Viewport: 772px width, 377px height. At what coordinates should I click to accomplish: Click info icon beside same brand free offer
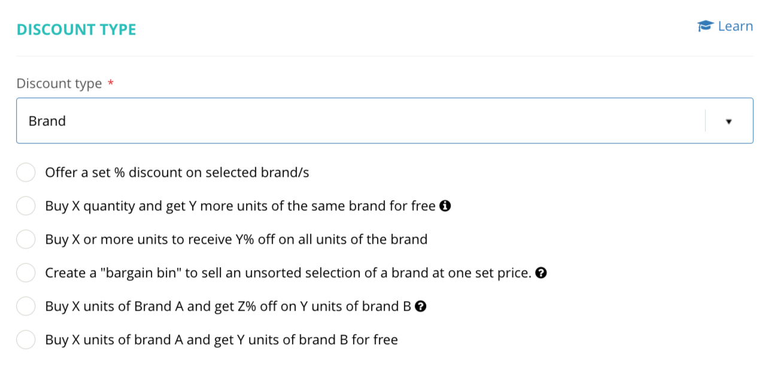pyautogui.click(x=445, y=206)
